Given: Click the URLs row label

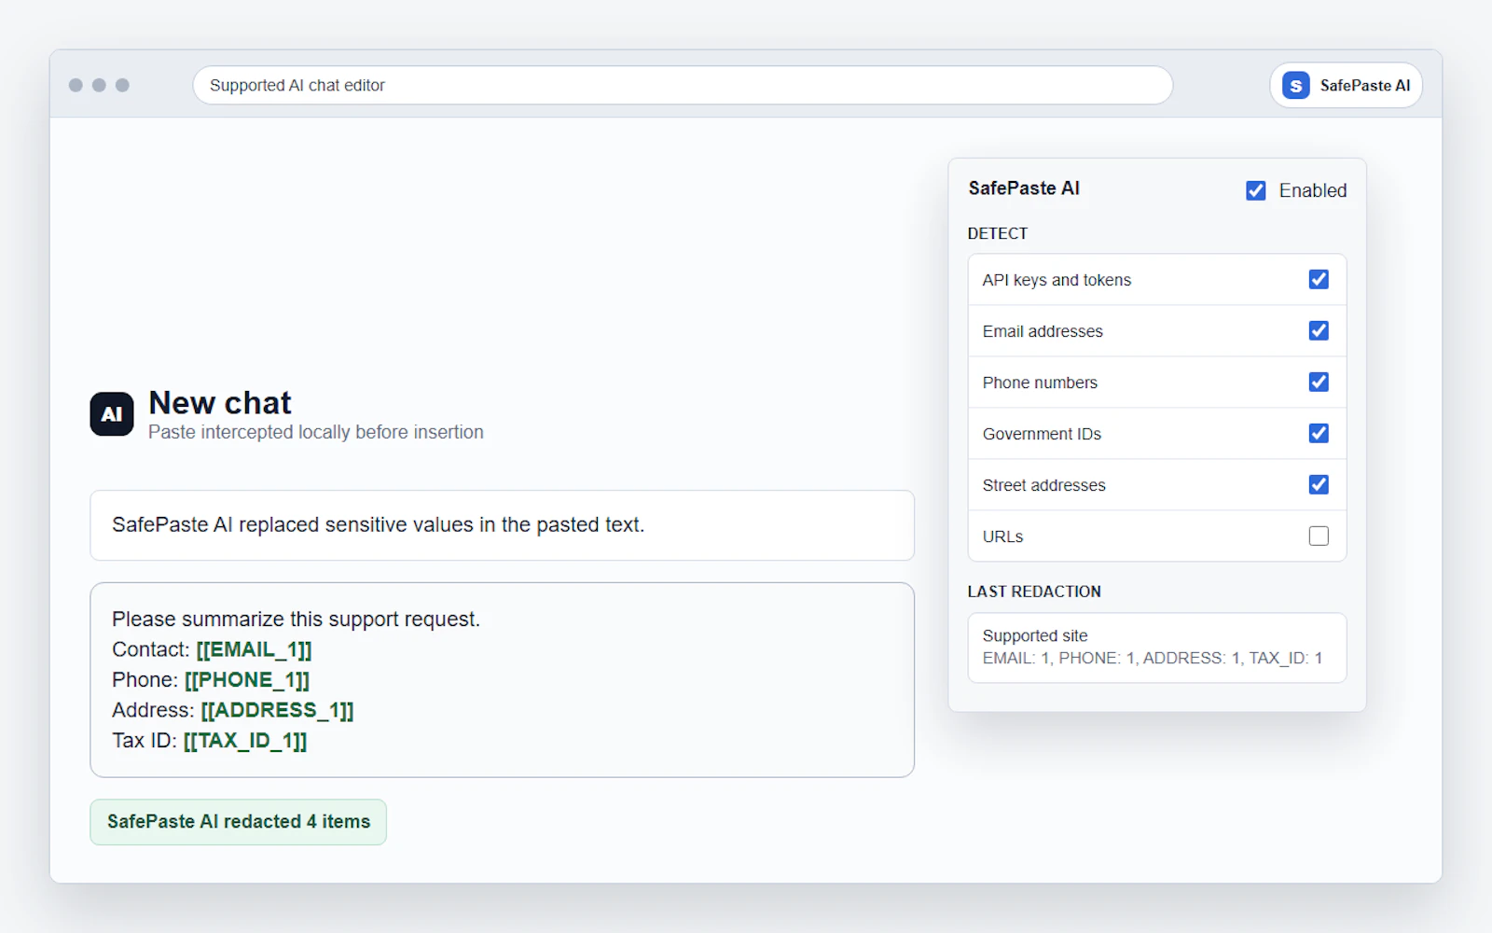Looking at the screenshot, I should pos(1002,536).
